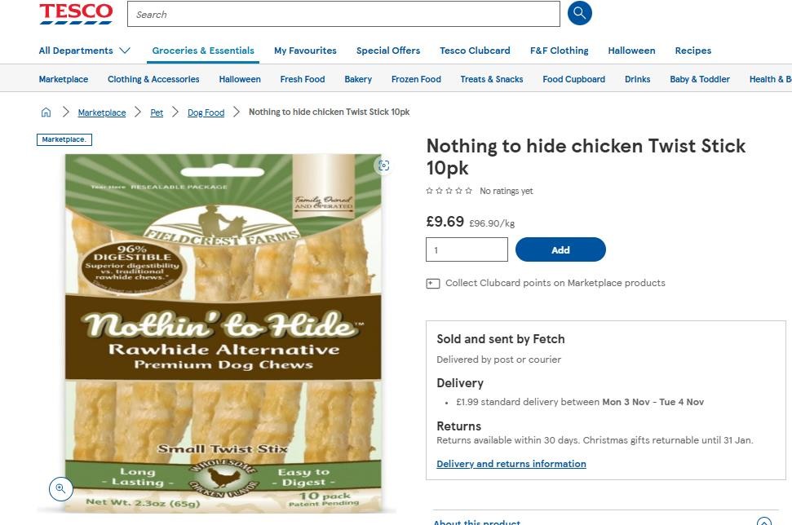Click the image visual search icon

(383, 165)
